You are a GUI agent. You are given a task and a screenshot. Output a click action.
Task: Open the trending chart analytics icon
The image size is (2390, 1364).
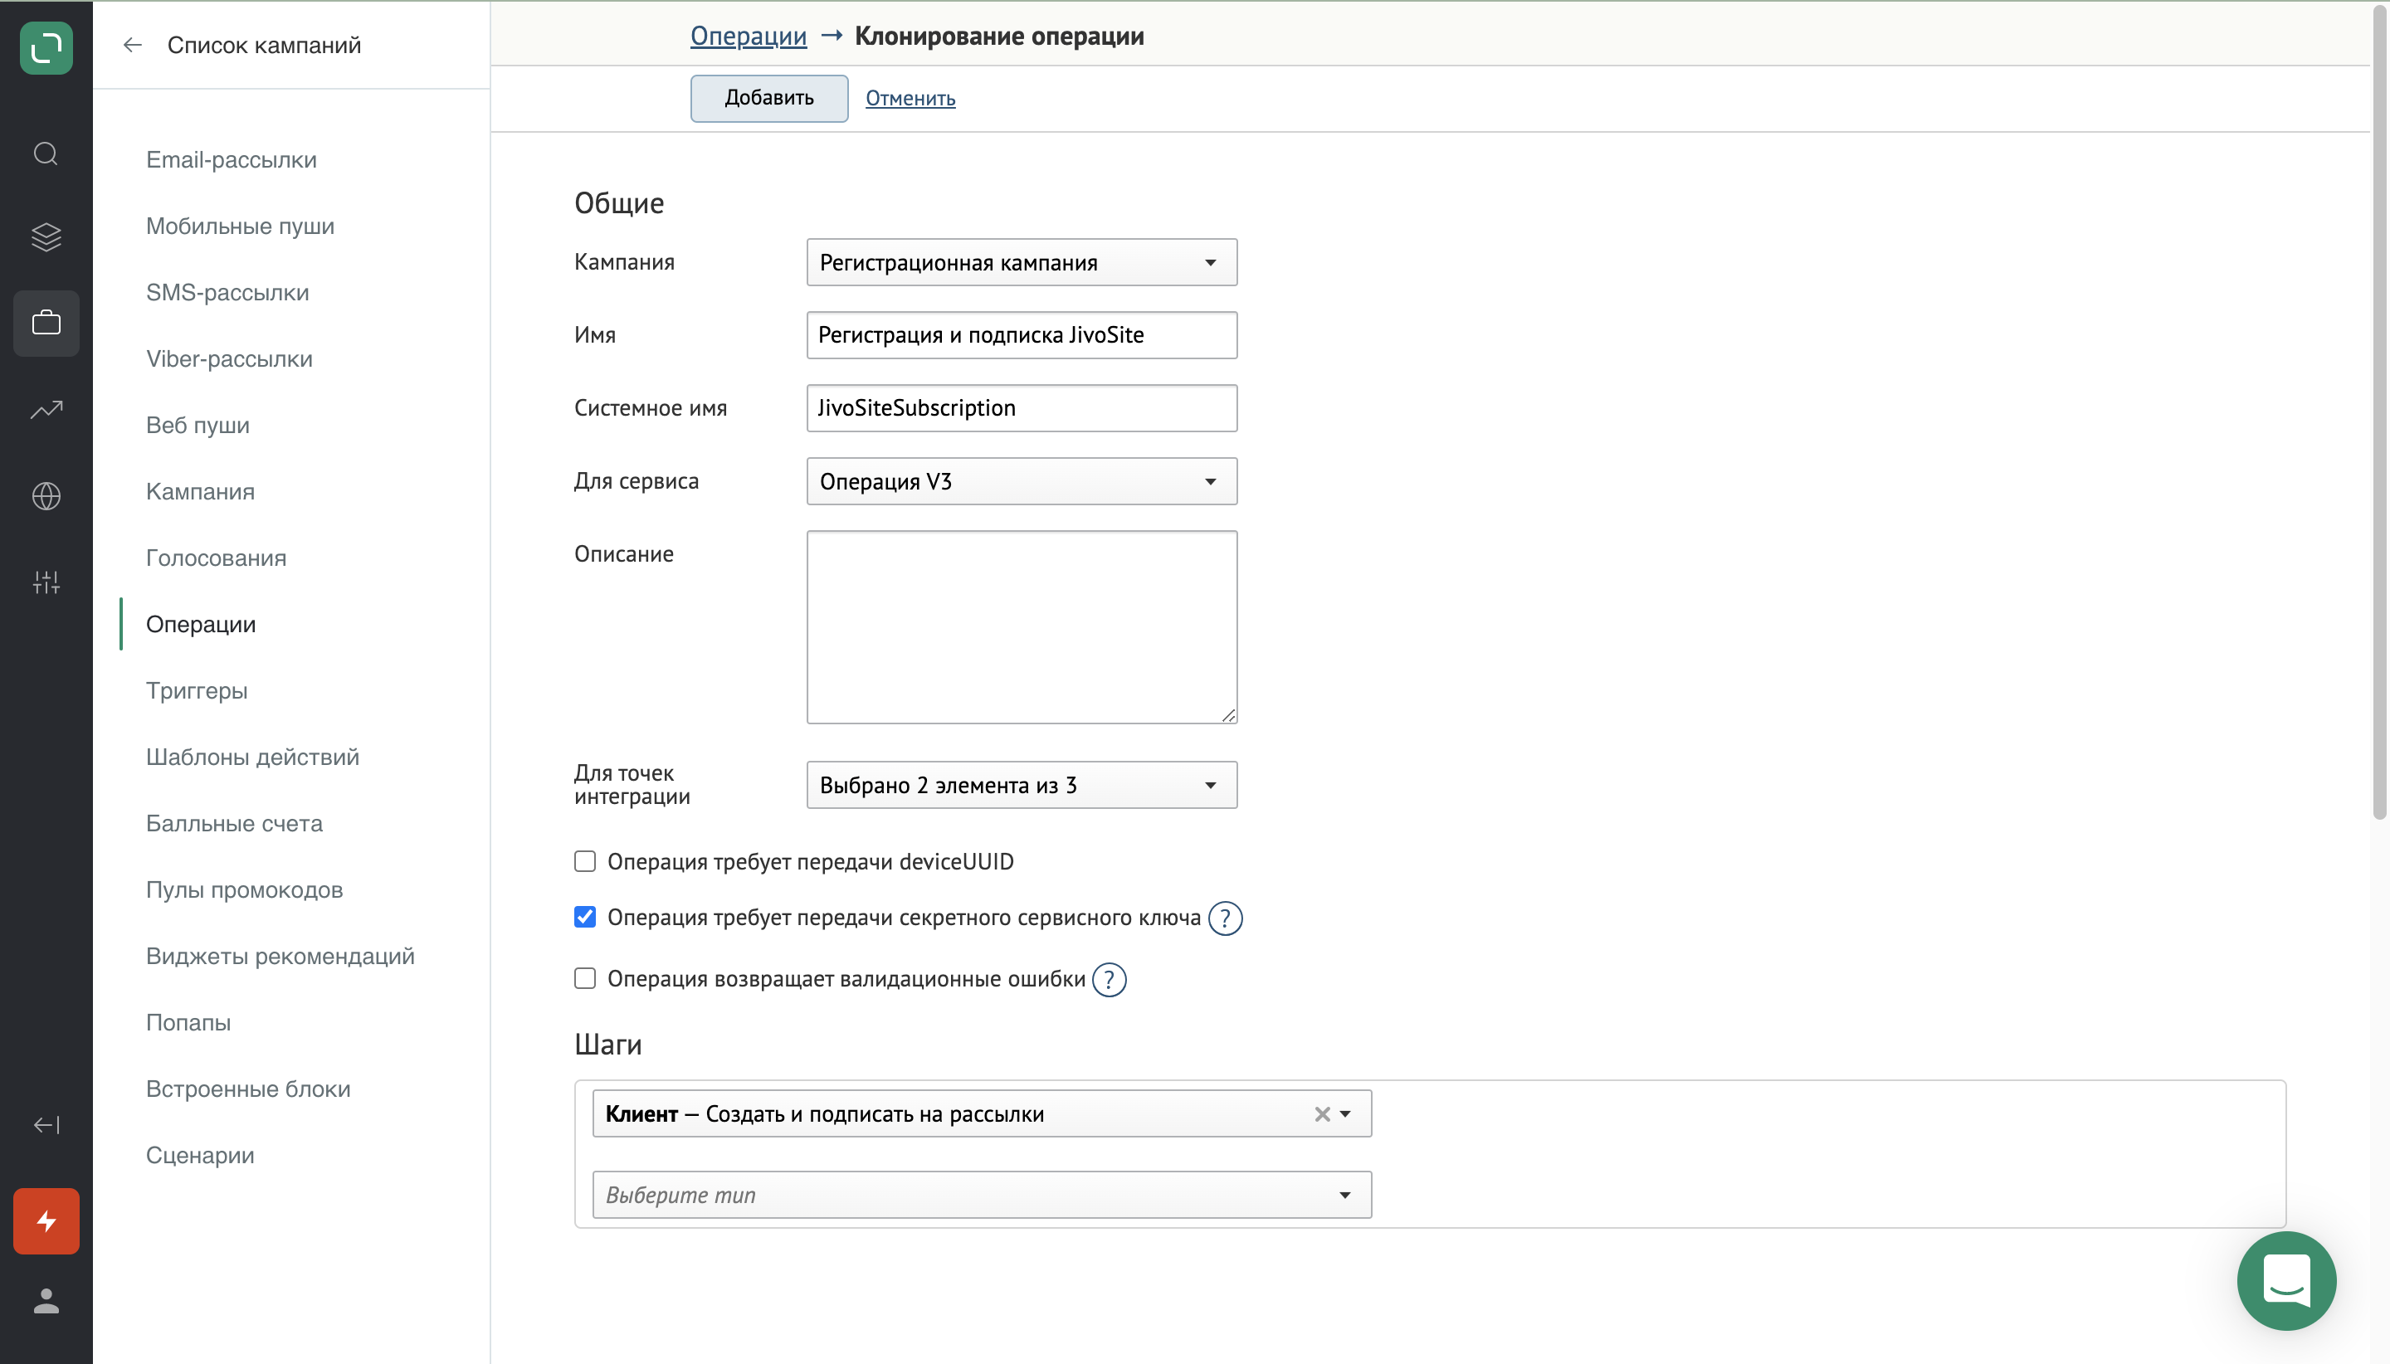(46, 409)
